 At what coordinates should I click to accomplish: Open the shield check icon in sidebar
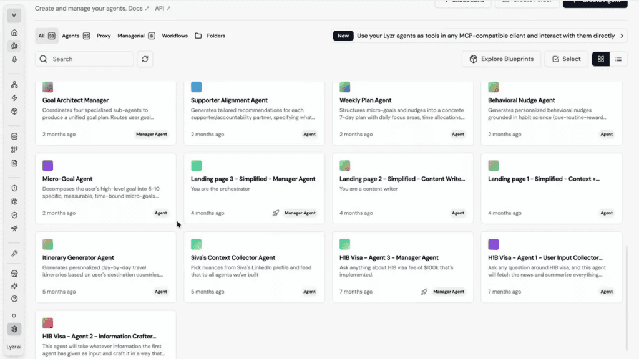click(14, 215)
